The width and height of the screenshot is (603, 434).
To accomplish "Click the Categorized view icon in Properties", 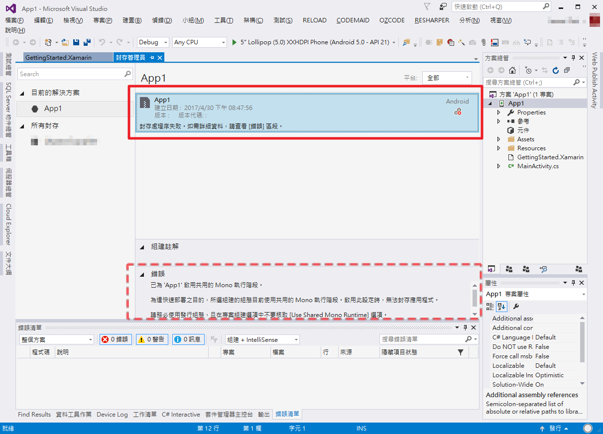I will click(x=489, y=306).
